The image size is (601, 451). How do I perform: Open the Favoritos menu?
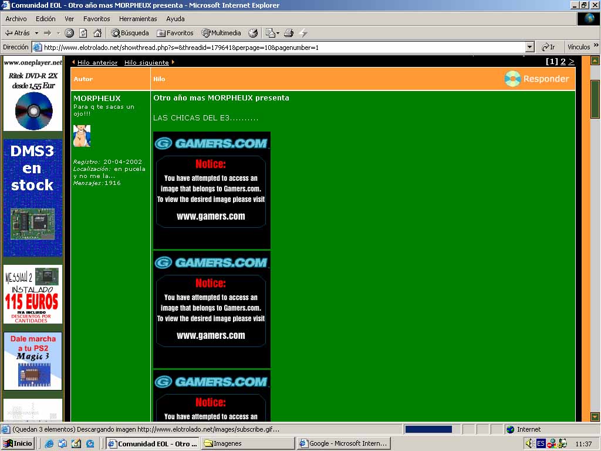click(x=97, y=19)
